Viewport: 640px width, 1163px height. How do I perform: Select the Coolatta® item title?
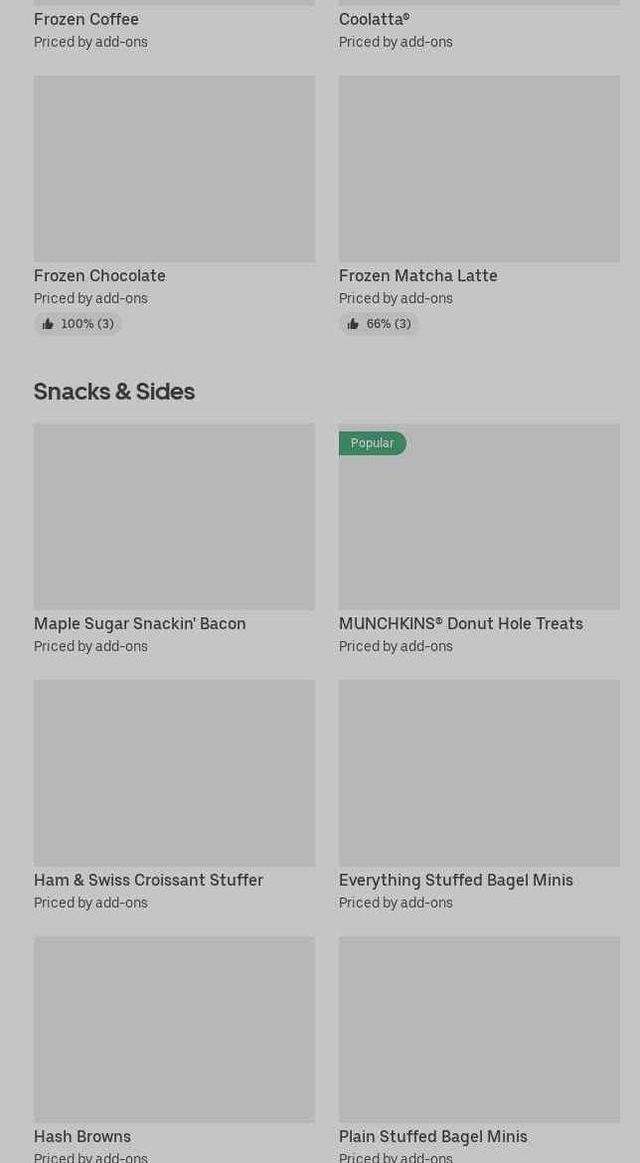[374, 19]
